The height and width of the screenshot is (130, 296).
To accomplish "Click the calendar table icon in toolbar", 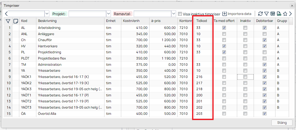I will point(273,14).
